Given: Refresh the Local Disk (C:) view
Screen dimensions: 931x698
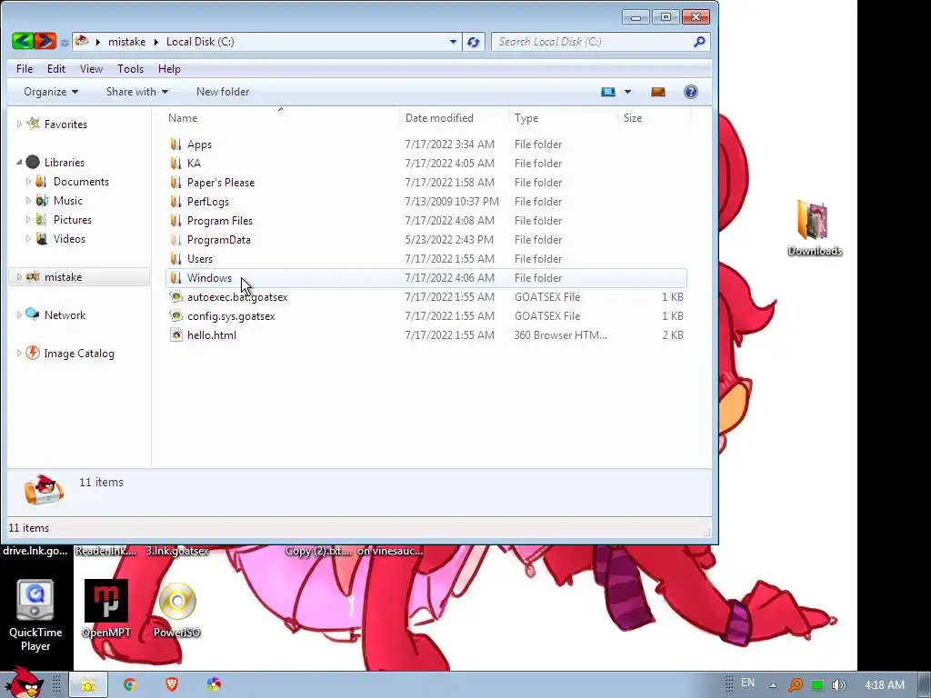Looking at the screenshot, I should click(x=473, y=42).
